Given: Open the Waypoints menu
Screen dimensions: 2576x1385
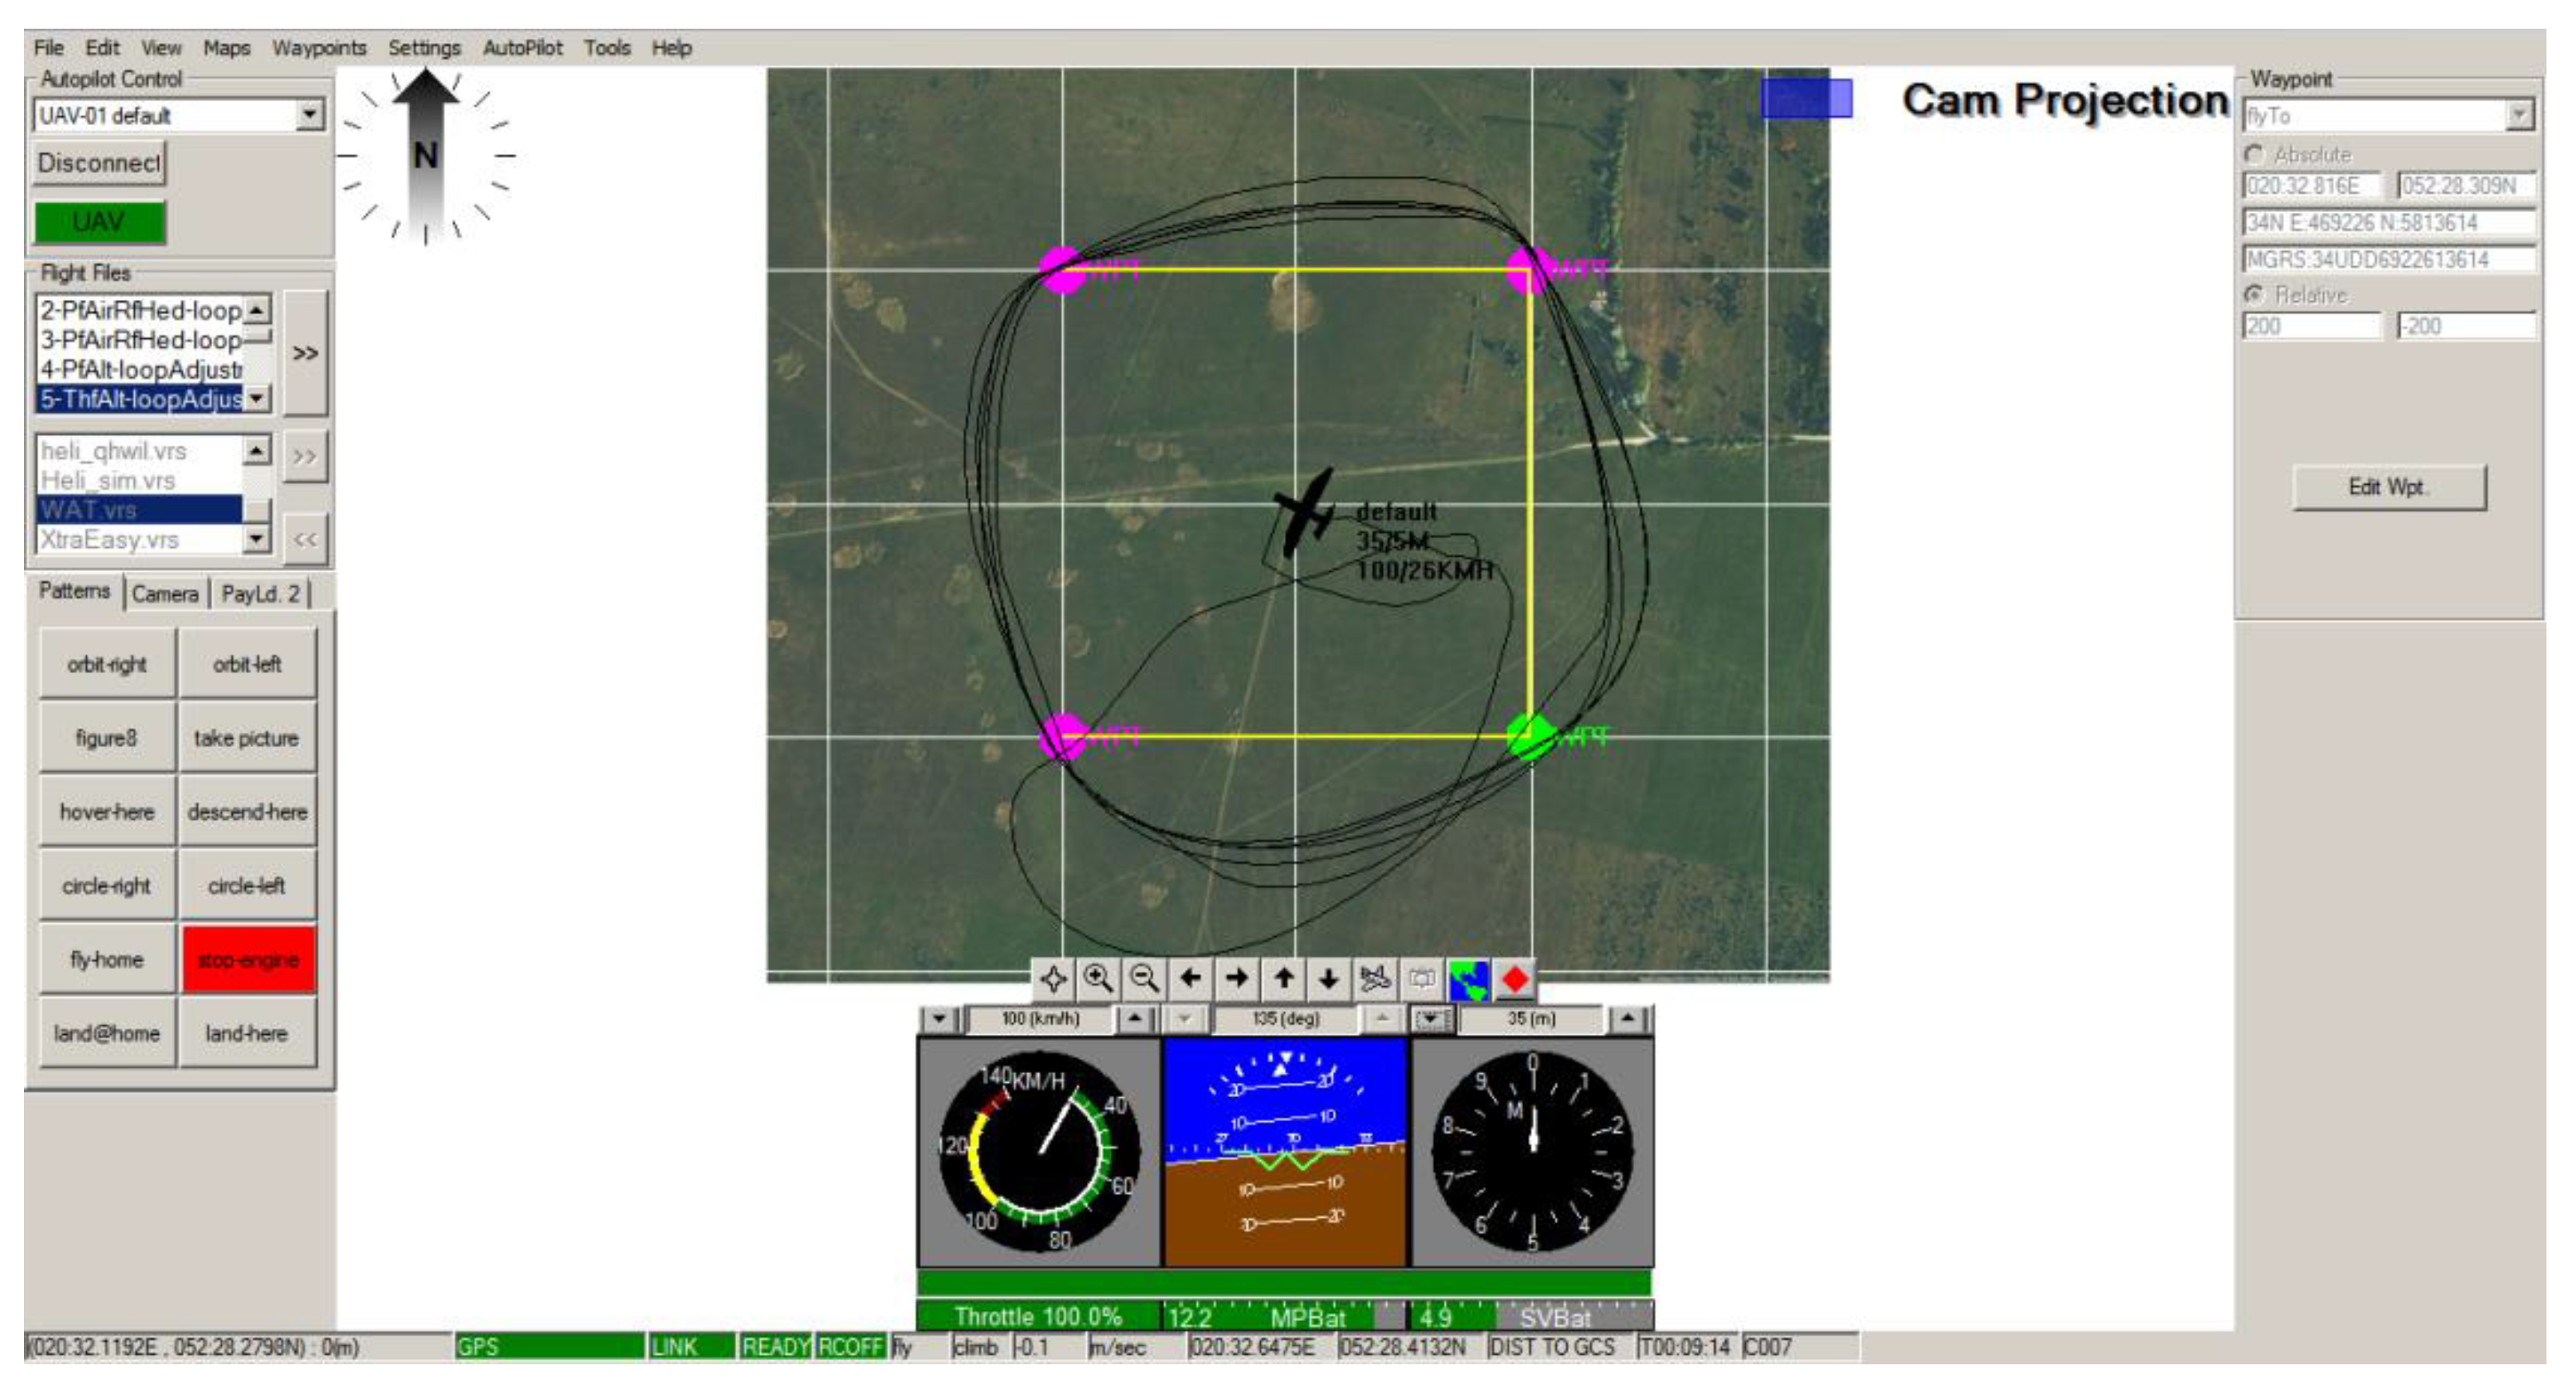Looking at the screenshot, I should (x=318, y=47).
